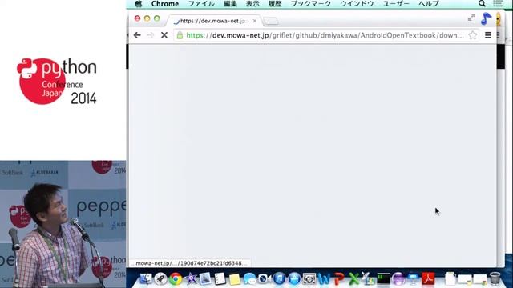Open the Chrome hamburger menu

click(488, 35)
